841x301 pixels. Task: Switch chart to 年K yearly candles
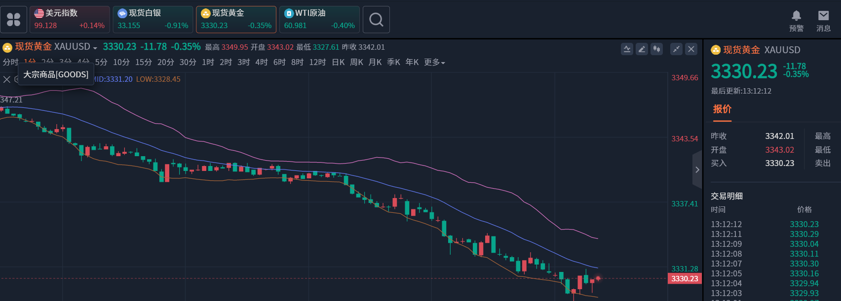point(412,63)
